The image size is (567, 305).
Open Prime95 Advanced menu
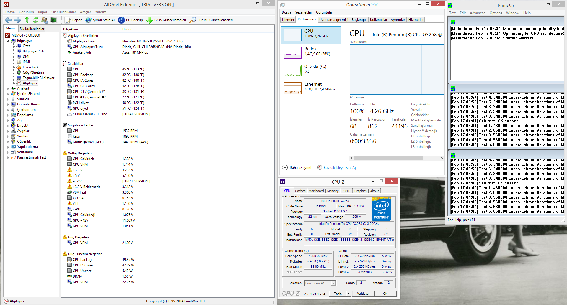pos(477,13)
